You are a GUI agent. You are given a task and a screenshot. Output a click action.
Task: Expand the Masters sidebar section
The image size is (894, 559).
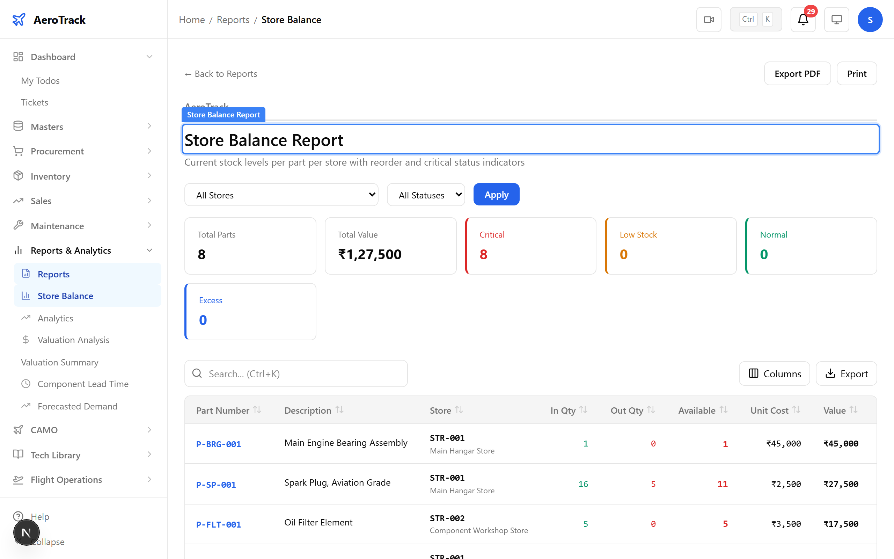[x=149, y=126]
